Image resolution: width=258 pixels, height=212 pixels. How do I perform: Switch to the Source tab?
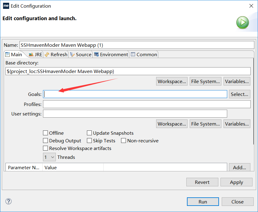click(81, 55)
